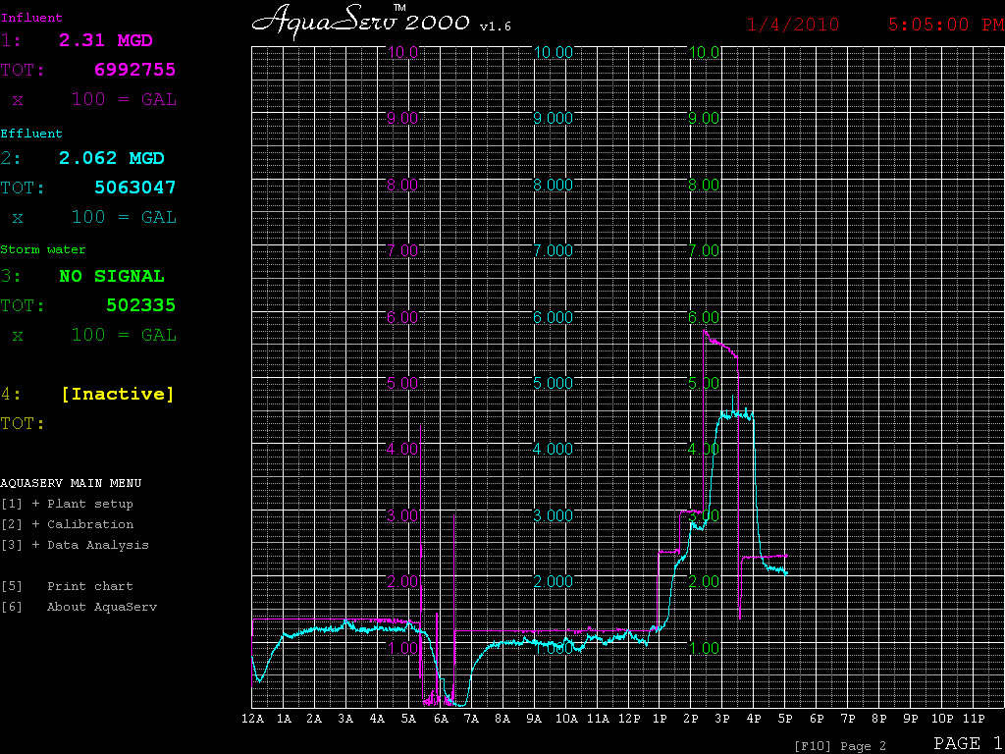Click the magenta 2.00 scale label

[x=403, y=581]
